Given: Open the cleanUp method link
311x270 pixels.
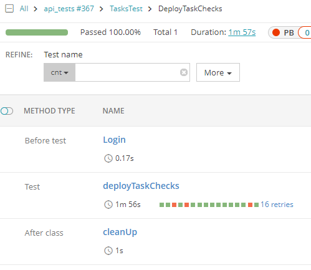Looking at the screenshot, I should tap(120, 232).
